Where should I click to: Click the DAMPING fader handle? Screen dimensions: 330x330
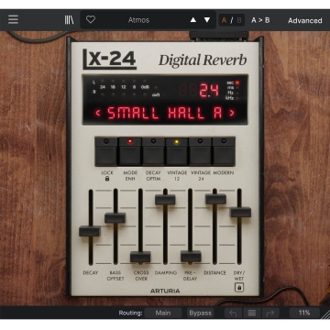point(165,200)
